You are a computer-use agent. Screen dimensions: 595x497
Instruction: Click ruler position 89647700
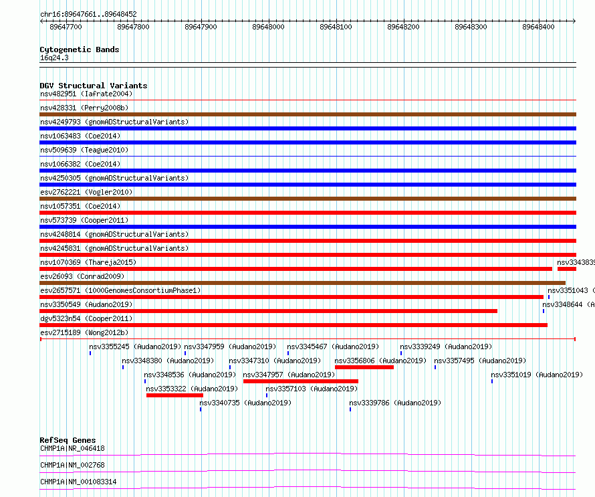(66, 27)
